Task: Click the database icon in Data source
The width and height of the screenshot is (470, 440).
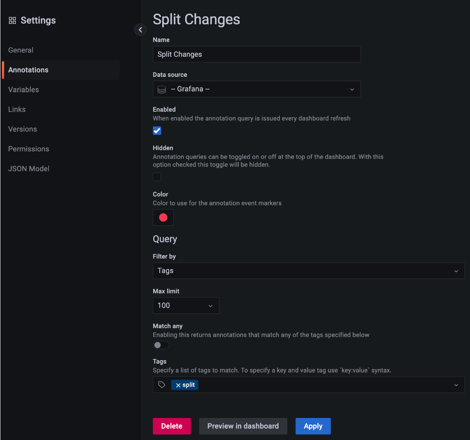Action: (162, 89)
